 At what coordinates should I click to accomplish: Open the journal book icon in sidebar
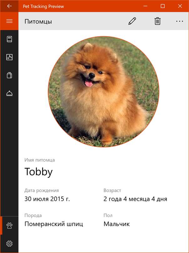tap(9, 39)
